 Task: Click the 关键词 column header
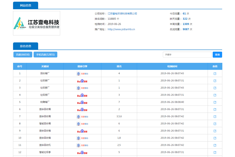(45, 66)
